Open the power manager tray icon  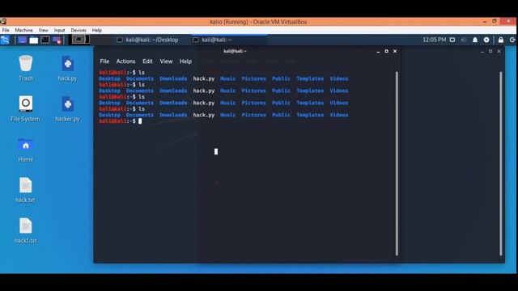click(486, 40)
